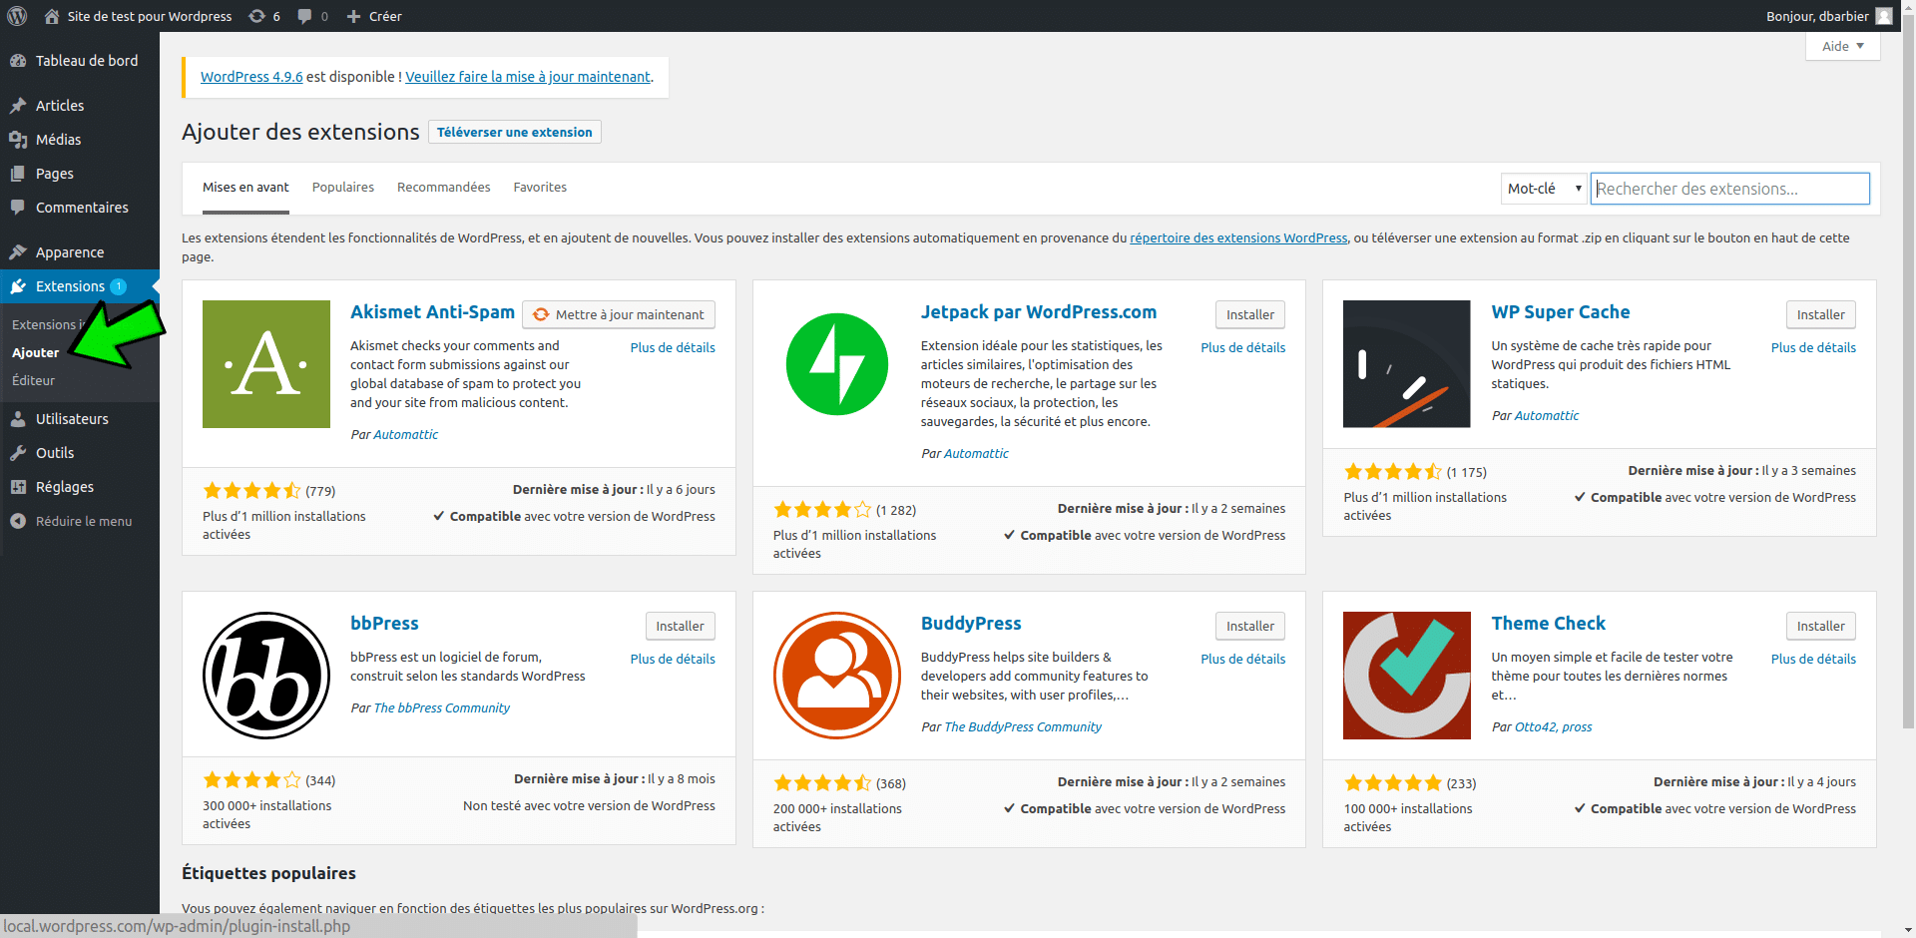Click the Tableau de bord dashboard icon
The image size is (1916, 938).
(x=18, y=61)
